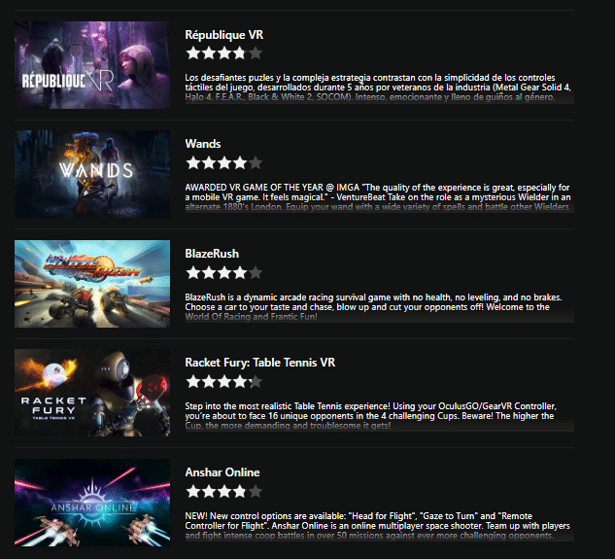
Task: Click the Wands title link
Action: (x=203, y=144)
